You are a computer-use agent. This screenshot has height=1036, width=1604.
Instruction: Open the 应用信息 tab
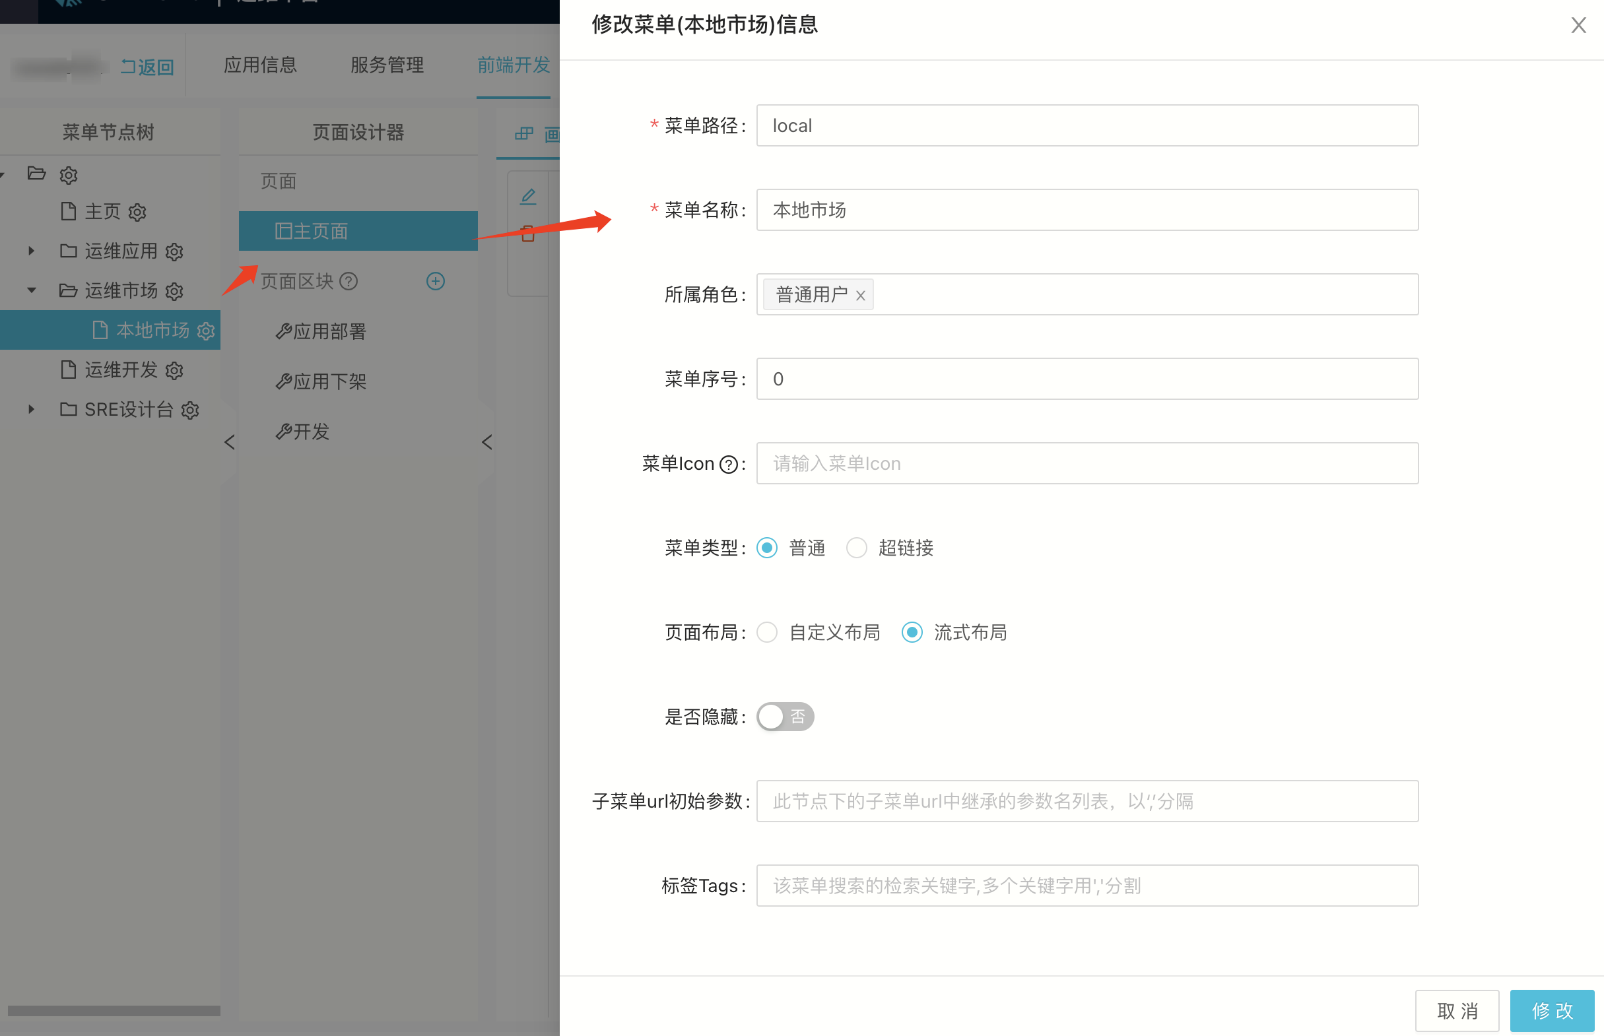[260, 65]
